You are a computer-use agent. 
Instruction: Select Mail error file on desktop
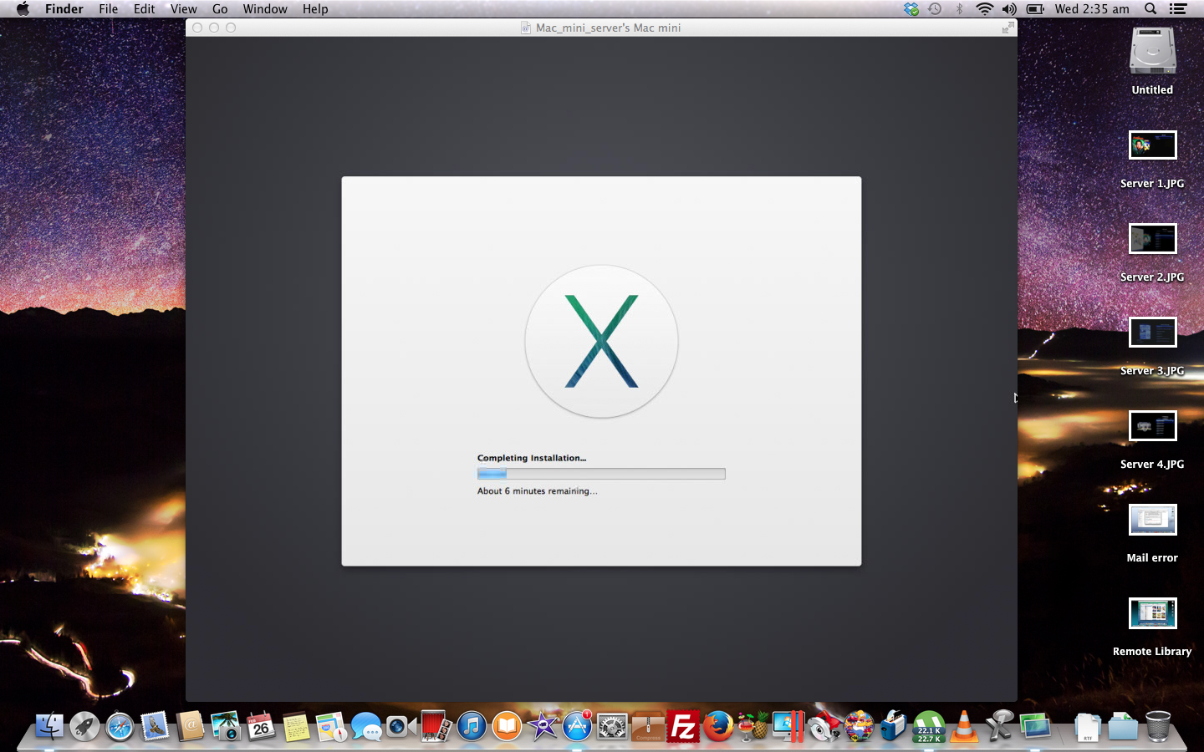coord(1153,520)
